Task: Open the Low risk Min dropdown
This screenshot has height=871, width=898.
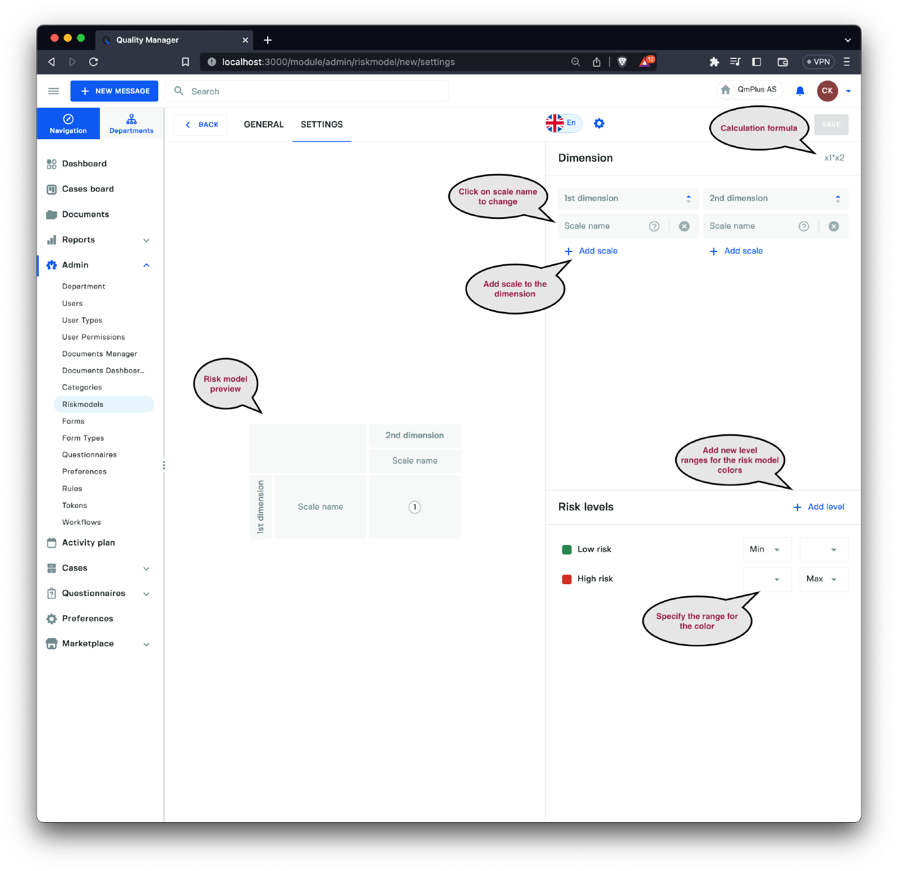Action: click(x=767, y=549)
